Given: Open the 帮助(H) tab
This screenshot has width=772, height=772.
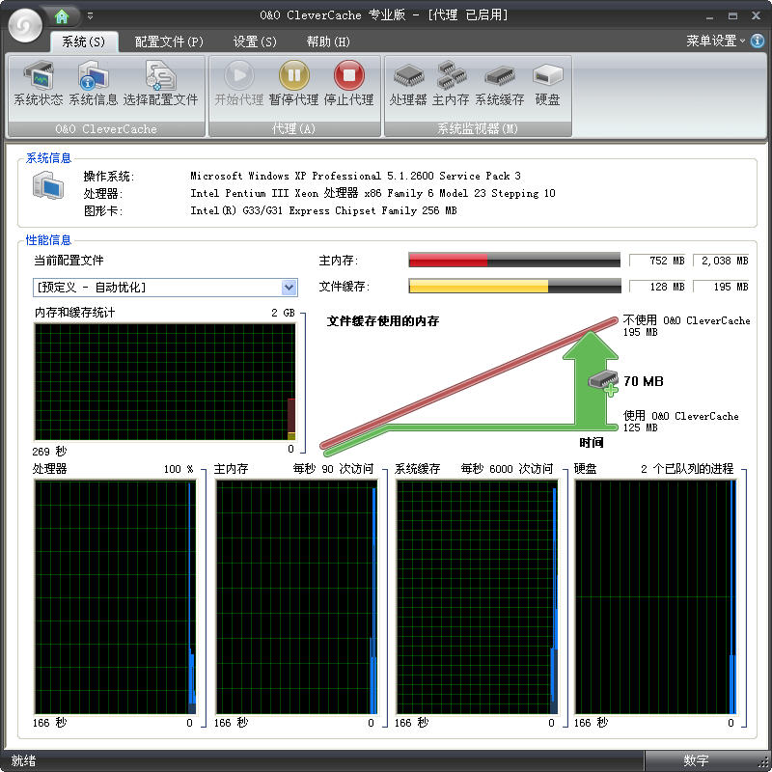Looking at the screenshot, I should 328,41.
